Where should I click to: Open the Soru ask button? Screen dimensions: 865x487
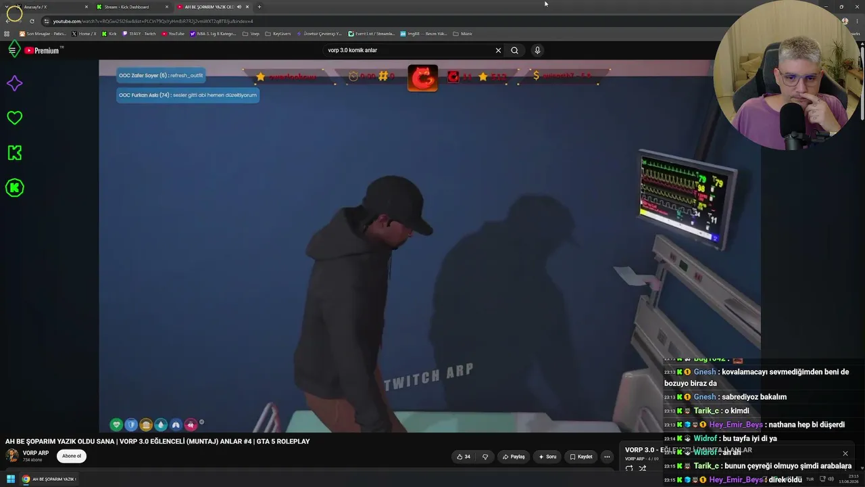pos(547,457)
